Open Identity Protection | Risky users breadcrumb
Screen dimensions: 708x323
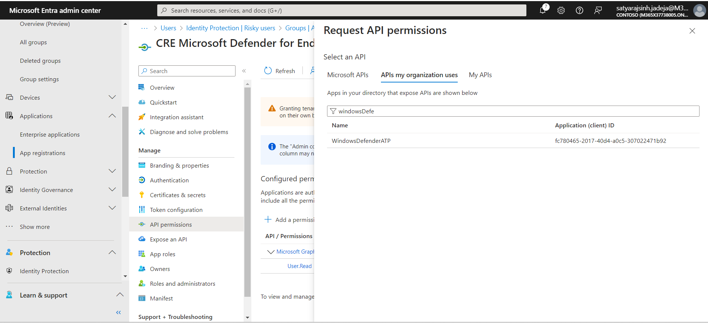click(231, 28)
